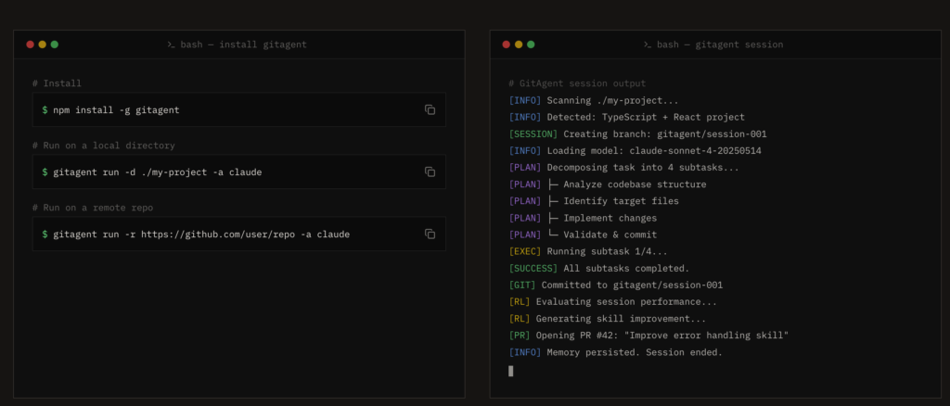950x406 pixels.
Task: Click red dot in gitagent session window
Action: pos(507,44)
